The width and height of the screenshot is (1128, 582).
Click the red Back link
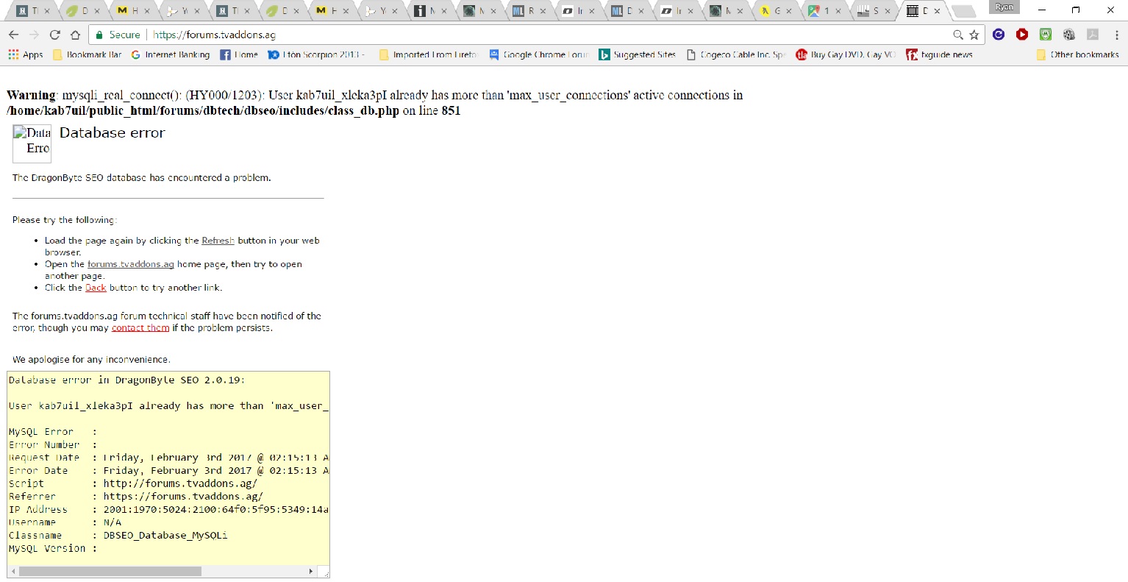pos(96,288)
